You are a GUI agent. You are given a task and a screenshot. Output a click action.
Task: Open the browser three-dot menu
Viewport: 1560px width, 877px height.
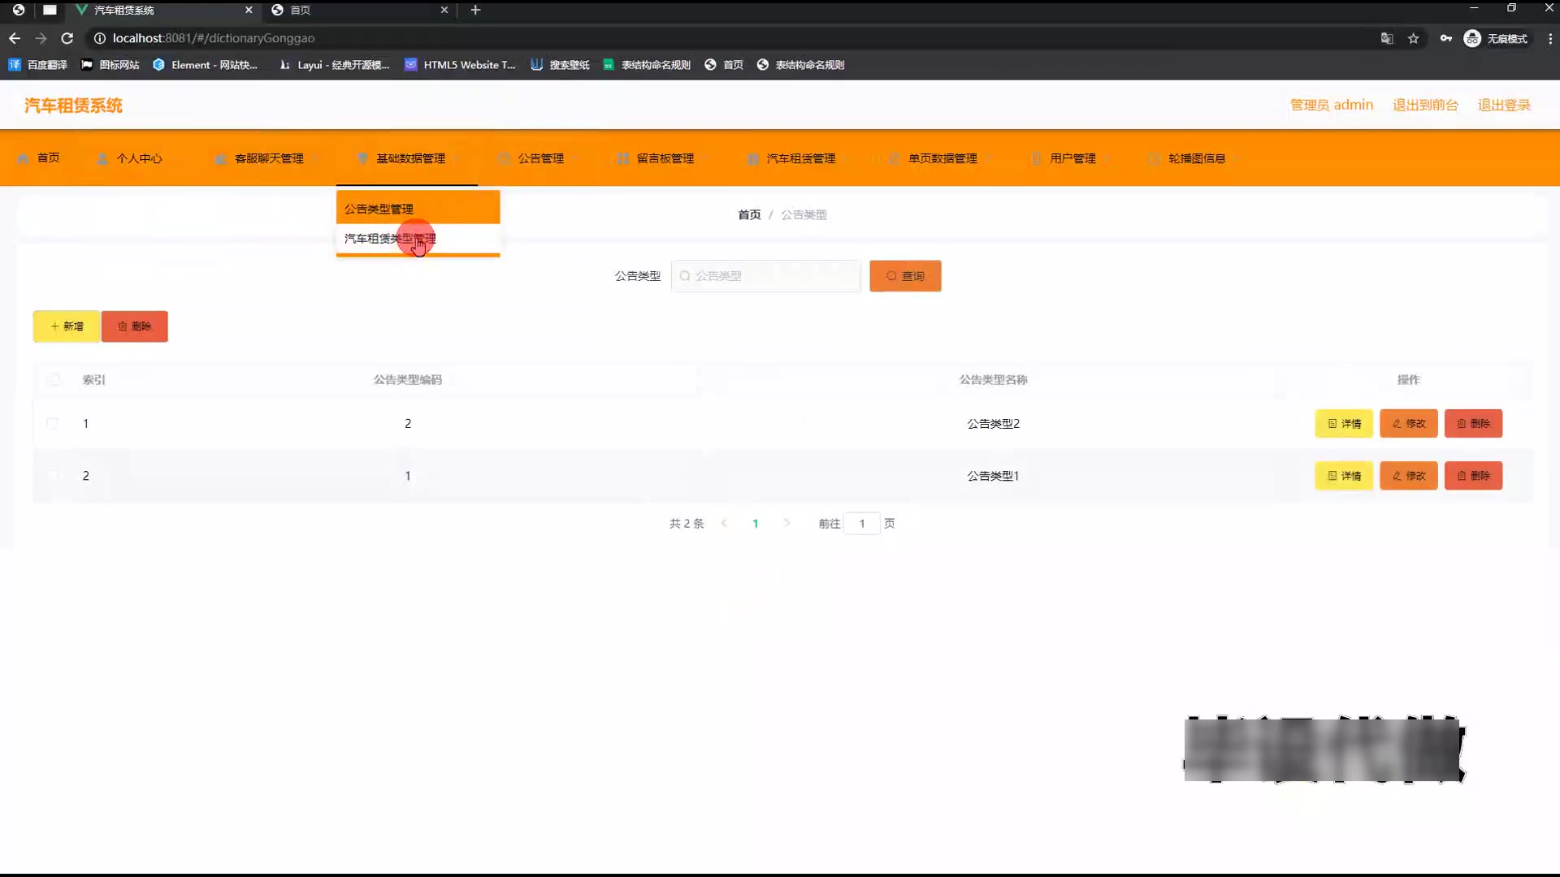(x=1549, y=38)
